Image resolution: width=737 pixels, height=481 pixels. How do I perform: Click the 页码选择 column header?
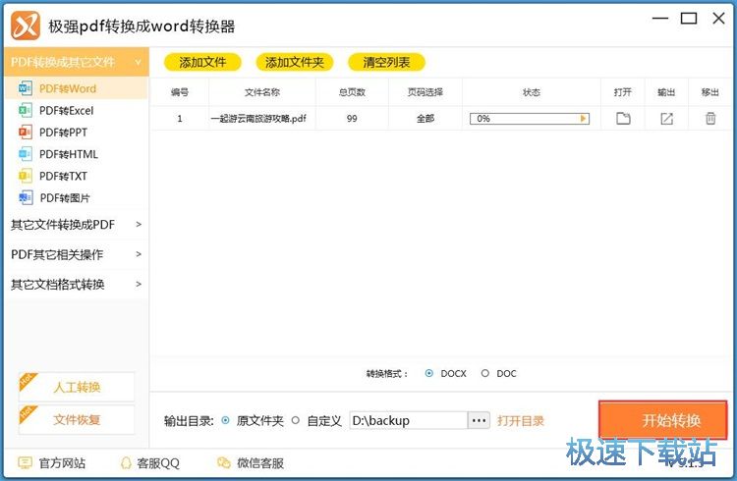click(425, 92)
